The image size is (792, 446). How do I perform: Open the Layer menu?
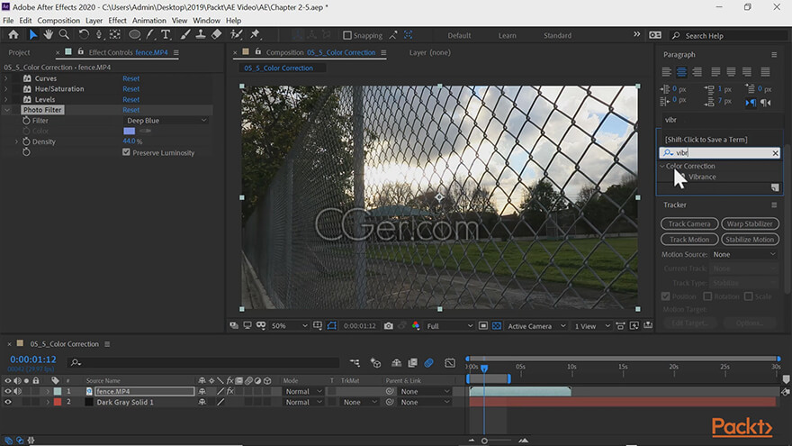pyautogui.click(x=94, y=21)
